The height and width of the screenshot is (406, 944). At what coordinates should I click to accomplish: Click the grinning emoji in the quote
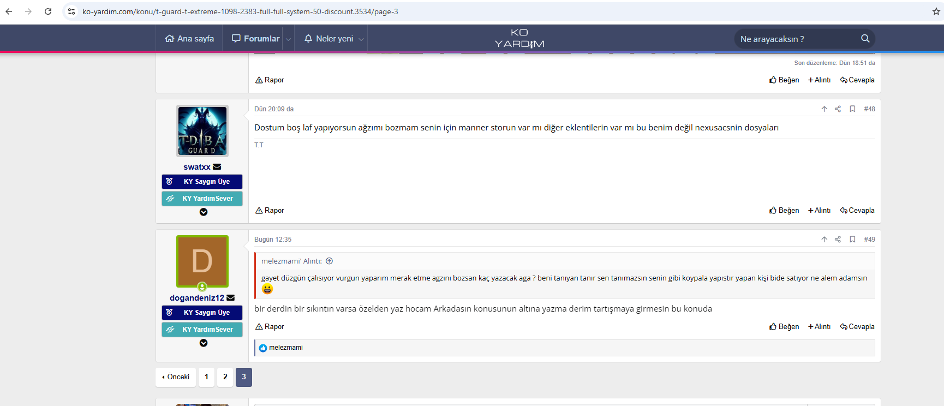267,289
